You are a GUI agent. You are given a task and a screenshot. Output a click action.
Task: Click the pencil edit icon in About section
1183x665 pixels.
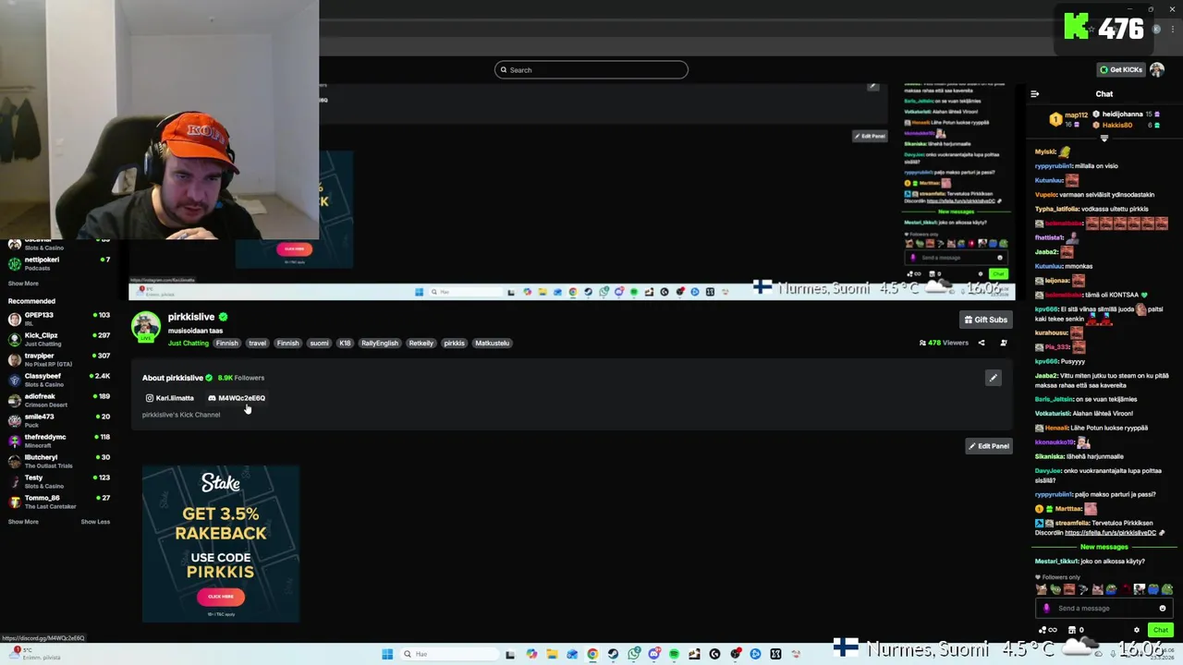[x=993, y=378]
